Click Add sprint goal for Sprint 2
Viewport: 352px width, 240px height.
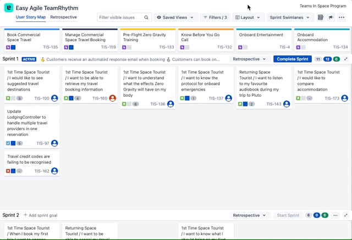[x=40, y=215]
